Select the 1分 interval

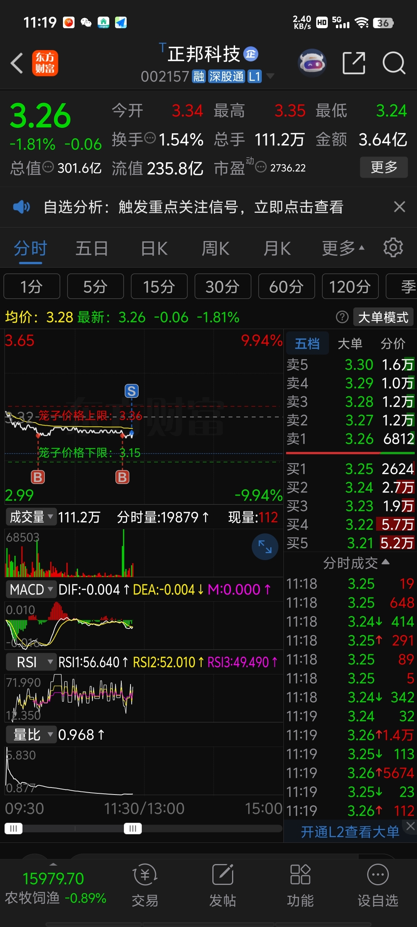coord(32,287)
